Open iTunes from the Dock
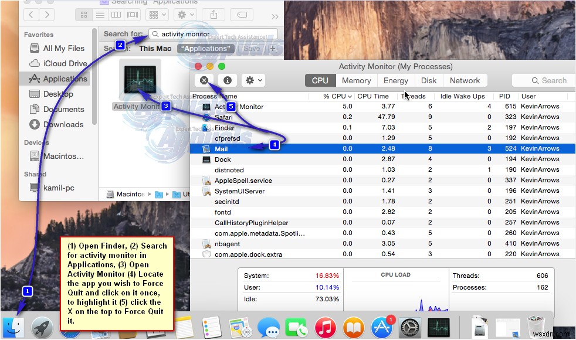 point(325,327)
